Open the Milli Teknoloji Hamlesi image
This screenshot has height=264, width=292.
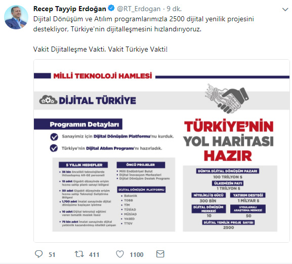click(161, 151)
